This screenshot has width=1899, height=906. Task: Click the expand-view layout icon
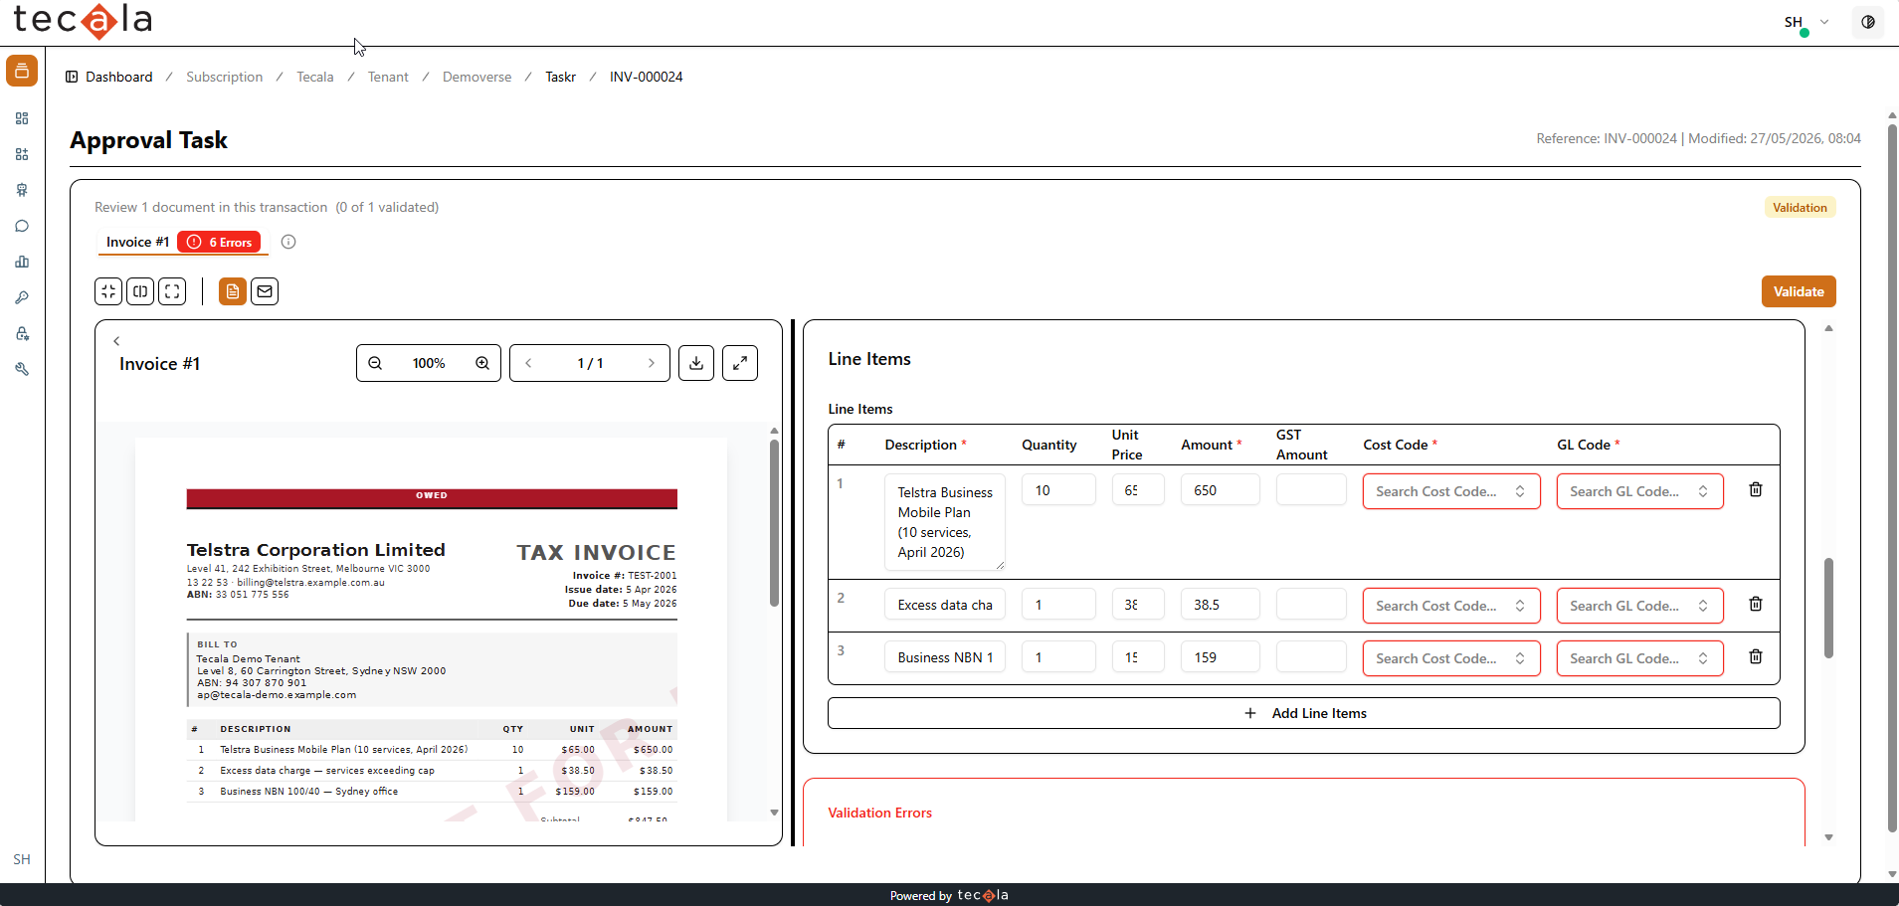(x=172, y=291)
